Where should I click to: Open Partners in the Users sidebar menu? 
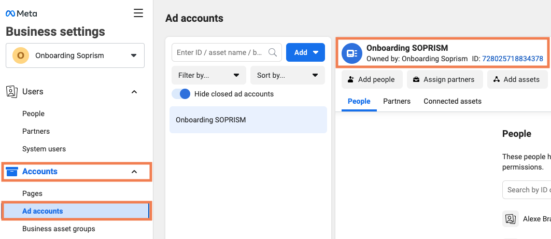36,131
